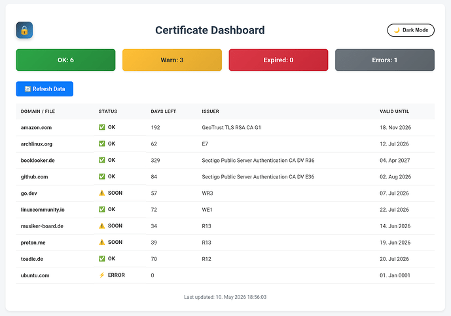Image resolution: width=451 pixels, height=316 pixels.
Task: Click issuer ending in CA DV E36
Action: coord(258,176)
